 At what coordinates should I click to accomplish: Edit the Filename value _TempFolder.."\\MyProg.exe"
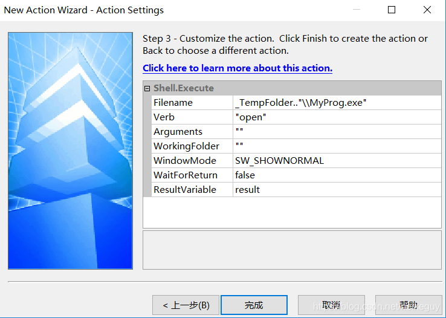pyautogui.click(x=337, y=103)
